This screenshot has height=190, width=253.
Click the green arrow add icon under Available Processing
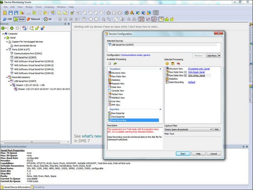click(x=115, y=64)
